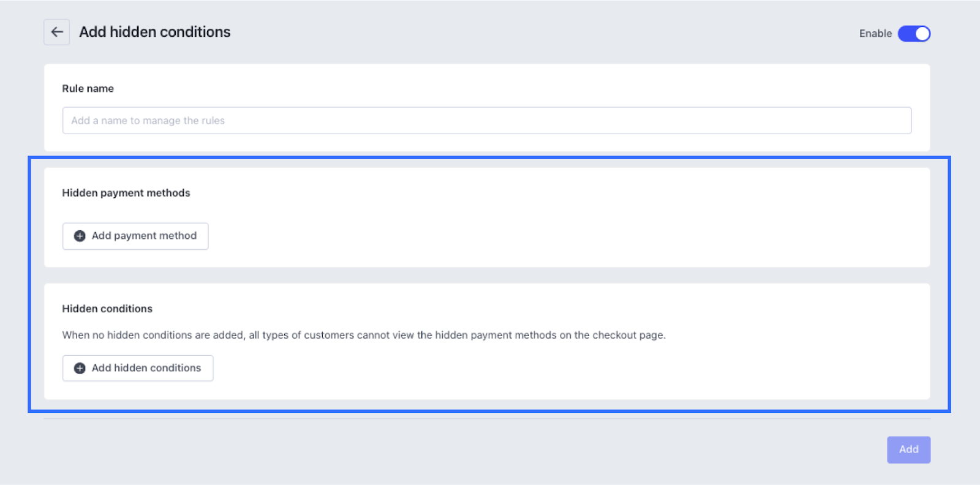Click the Hidden conditions section heading
The height and width of the screenshot is (485, 980).
point(107,309)
